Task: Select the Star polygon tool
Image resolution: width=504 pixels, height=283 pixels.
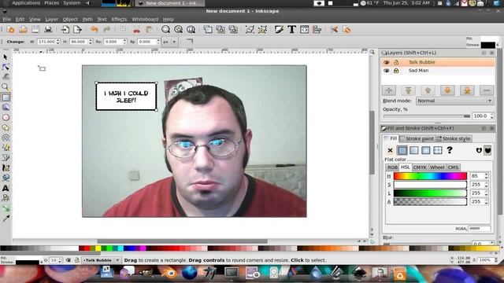Action: pos(6,127)
